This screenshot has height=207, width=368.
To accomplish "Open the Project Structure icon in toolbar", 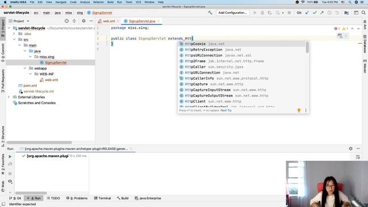I will click(346, 13).
